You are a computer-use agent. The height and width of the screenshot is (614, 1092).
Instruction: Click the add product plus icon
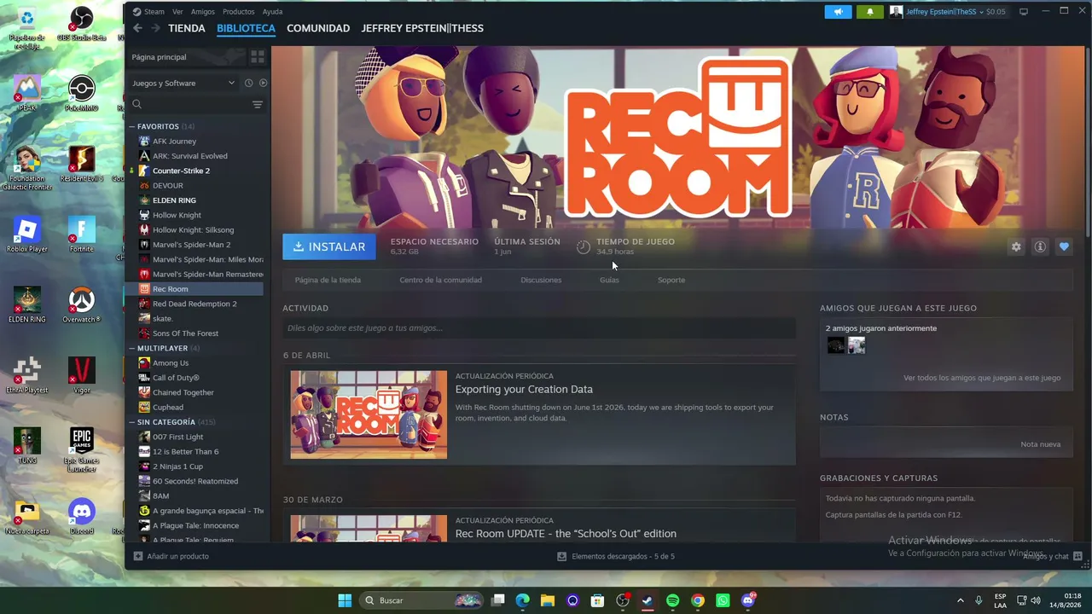[x=138, y=556]
